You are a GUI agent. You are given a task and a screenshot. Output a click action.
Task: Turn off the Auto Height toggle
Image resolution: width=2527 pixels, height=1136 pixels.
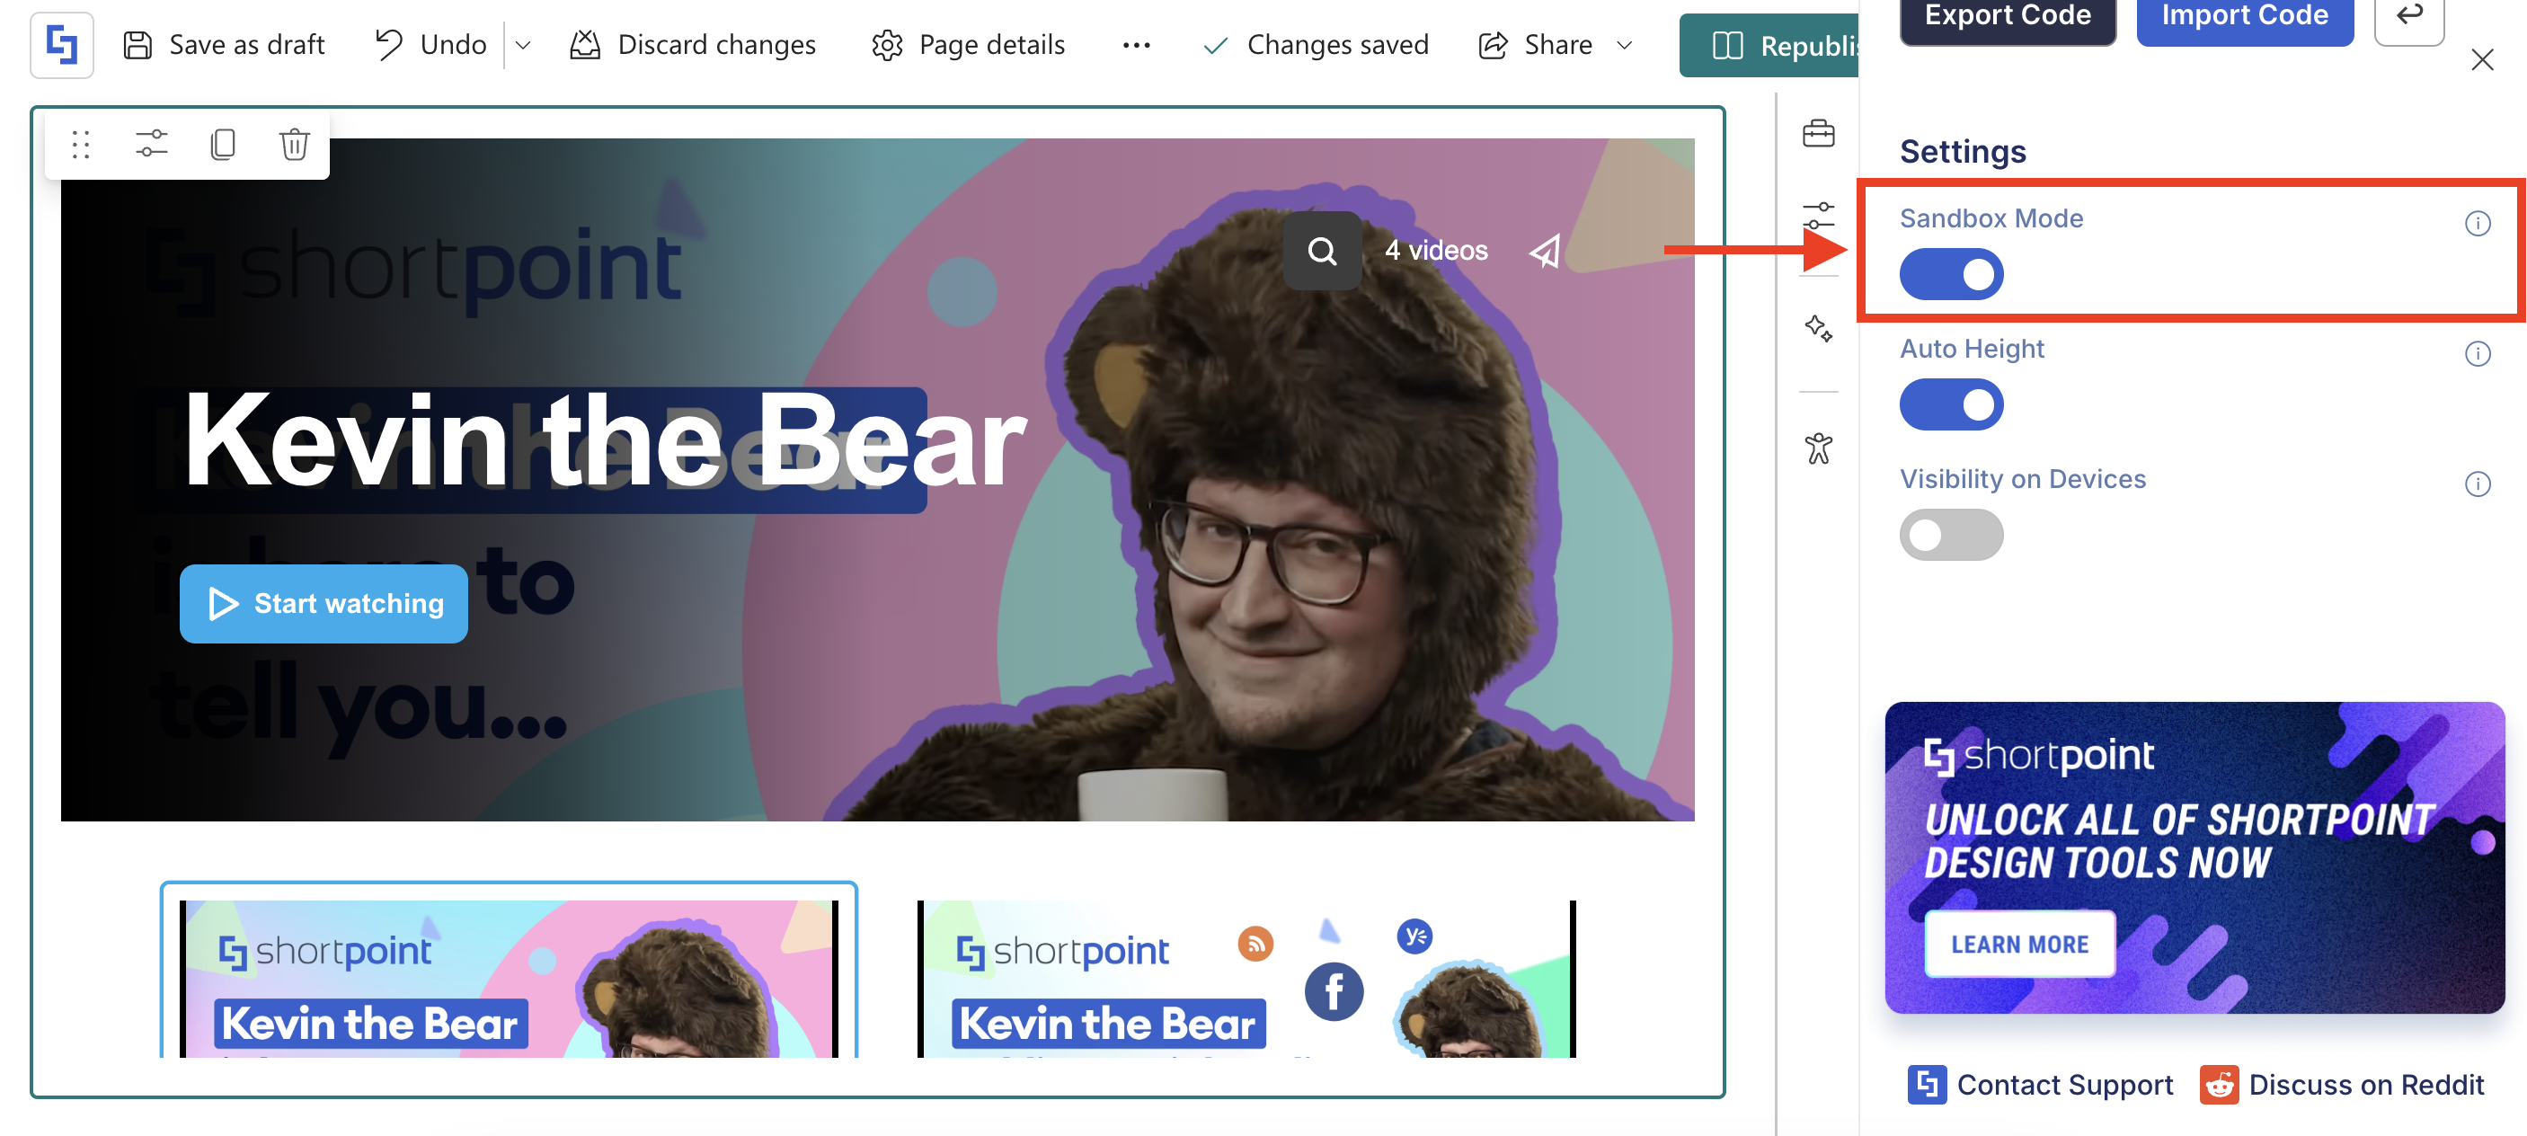click(1950, 404)
